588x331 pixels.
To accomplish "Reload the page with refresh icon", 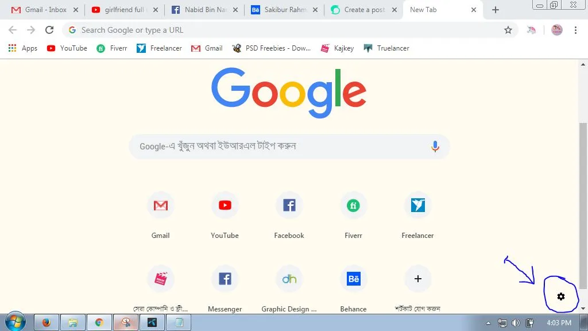I will point(49,30).
